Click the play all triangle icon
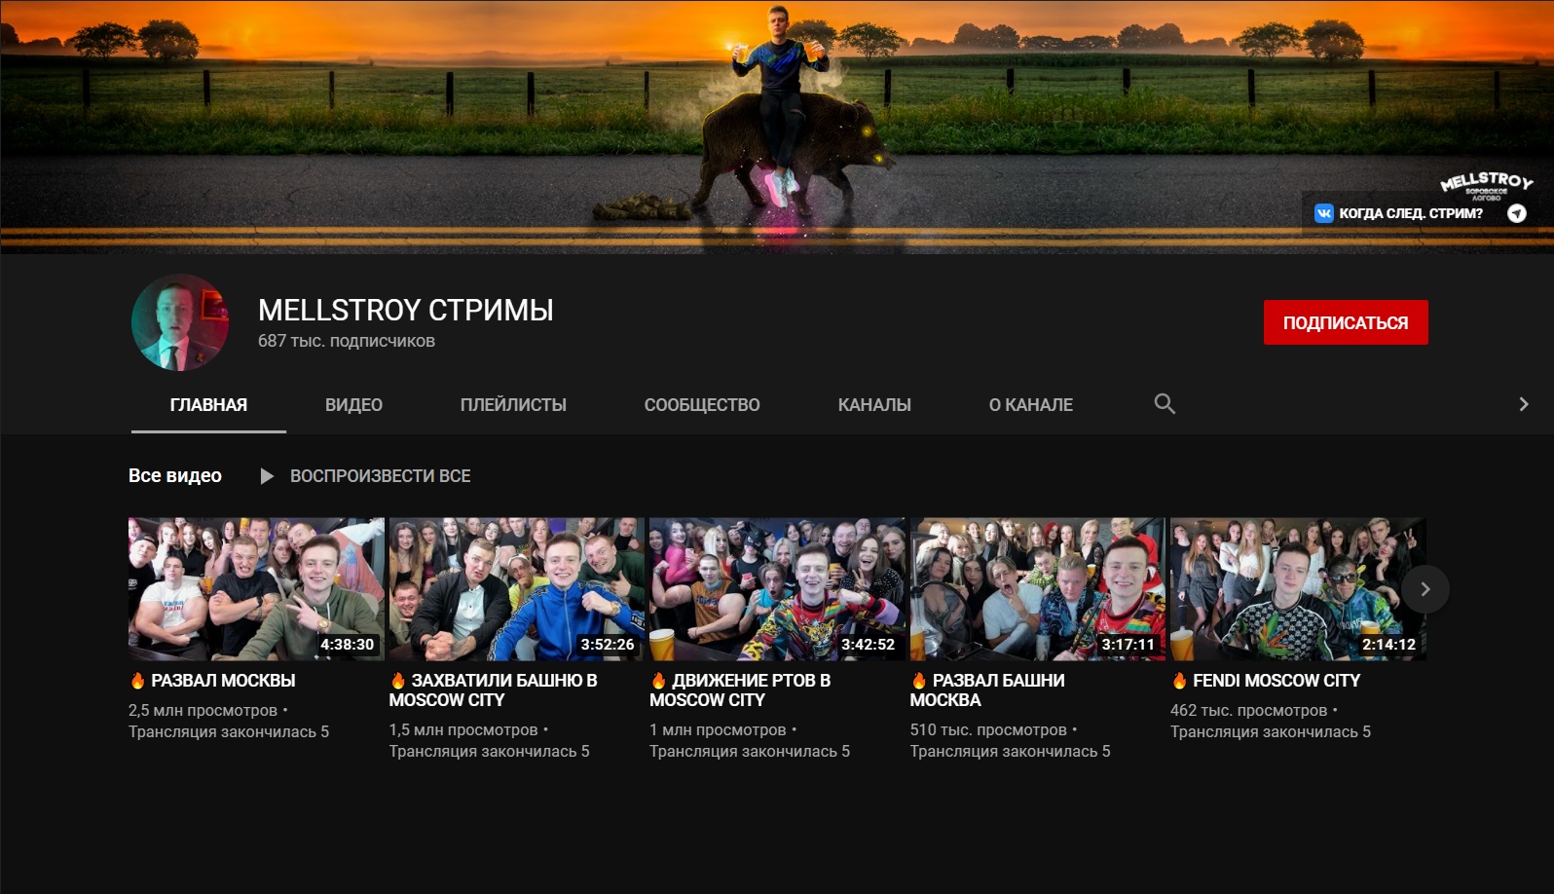 (267, 476)
